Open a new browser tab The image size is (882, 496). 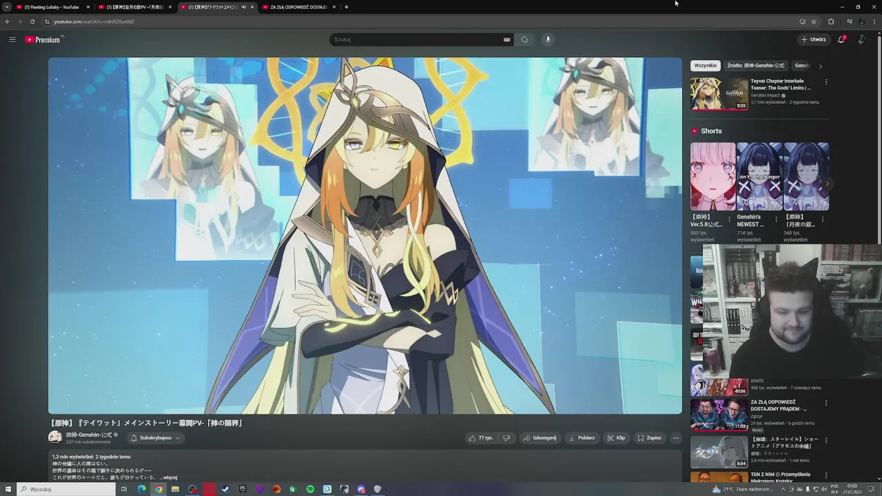tap(346, 7)
